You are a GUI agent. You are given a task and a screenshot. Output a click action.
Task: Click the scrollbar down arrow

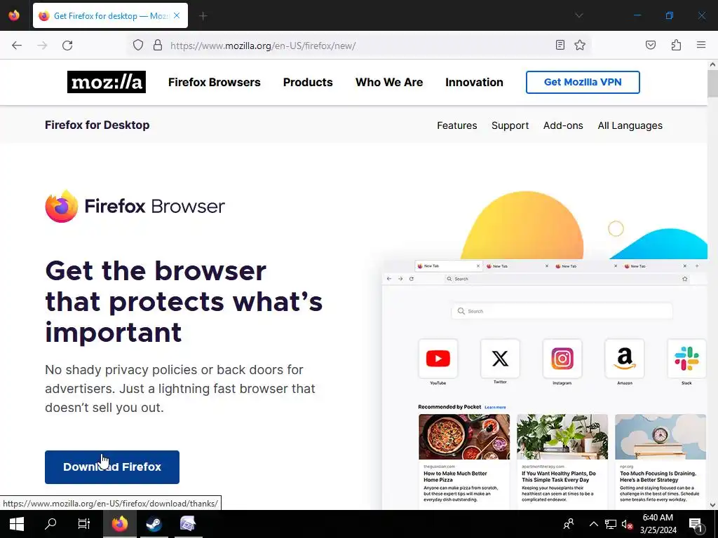(712, 505)
